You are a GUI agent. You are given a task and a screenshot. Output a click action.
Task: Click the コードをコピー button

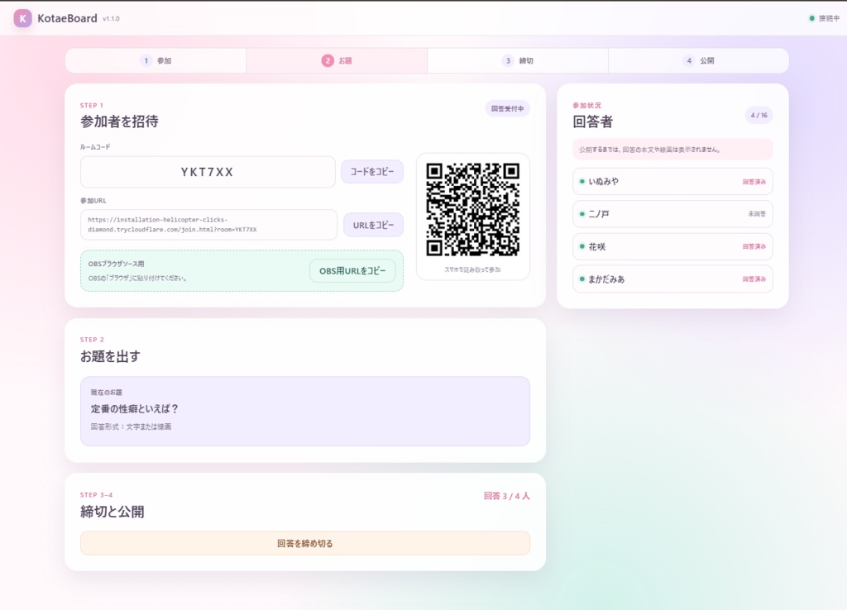click(x=372, y=172)
